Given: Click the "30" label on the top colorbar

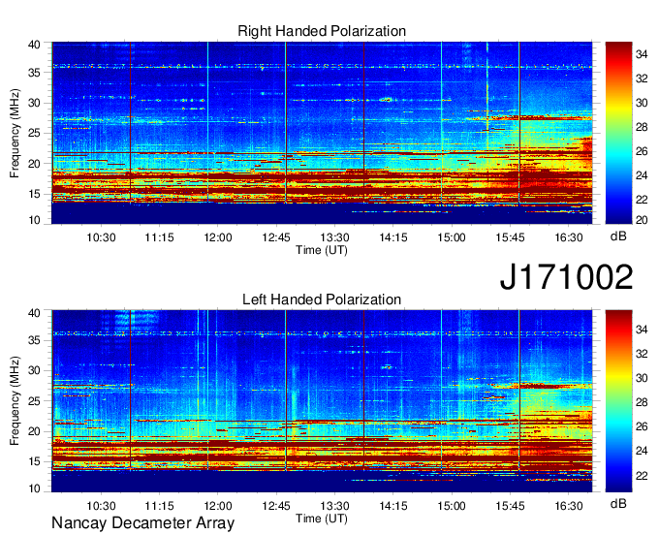Looking at the screenshot, I should click(x=642, y=103).
